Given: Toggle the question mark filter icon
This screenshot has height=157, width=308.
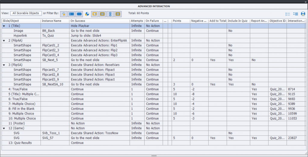Looking at the screenshot, I should 95,14.
